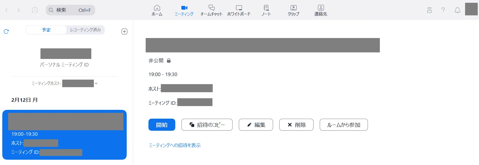Click 招待のコピー button
Screen dimensions: 479x165
207,125
